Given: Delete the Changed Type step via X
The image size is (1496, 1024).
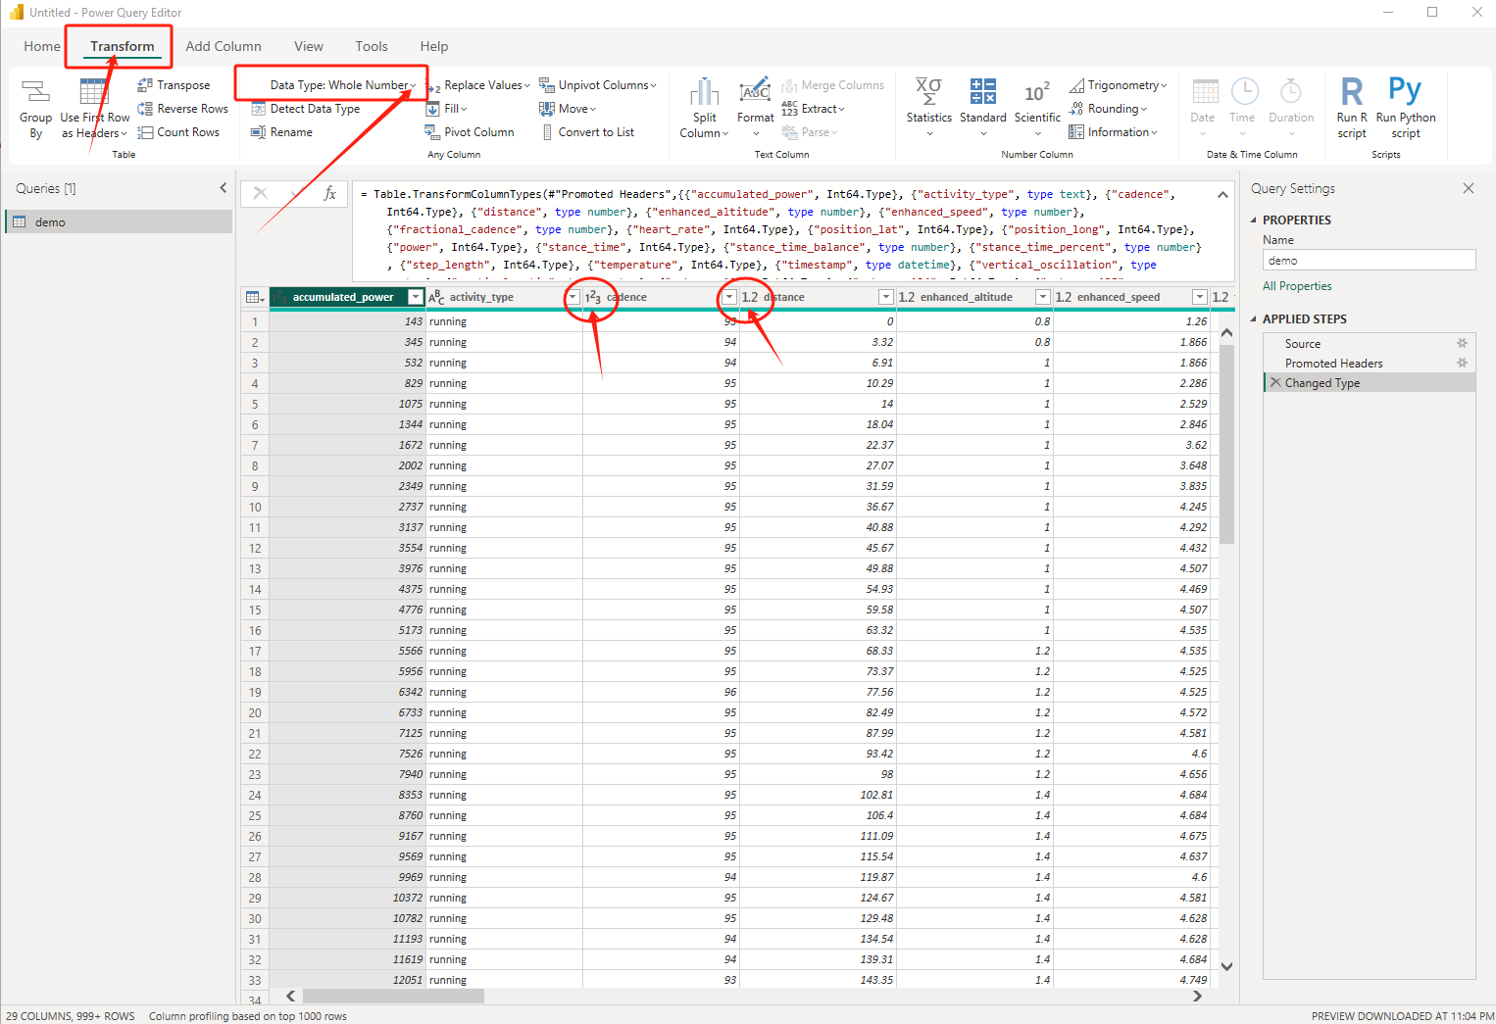Looking at the screenshot, I should point(1275,382).
